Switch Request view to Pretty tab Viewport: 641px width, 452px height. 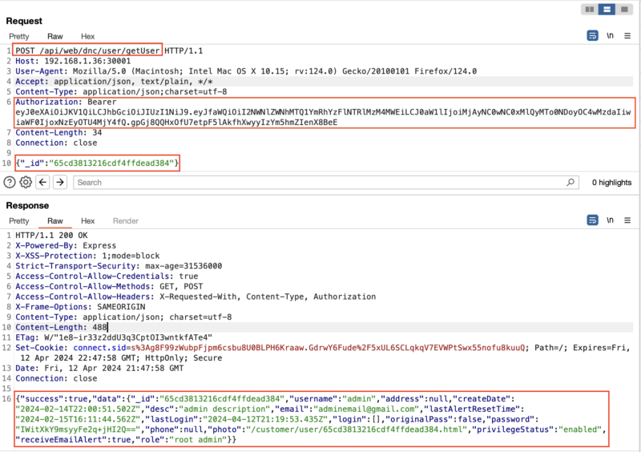click(18, 36)
